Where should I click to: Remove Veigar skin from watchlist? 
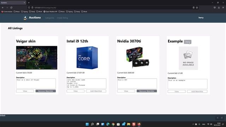pos(46,91)
